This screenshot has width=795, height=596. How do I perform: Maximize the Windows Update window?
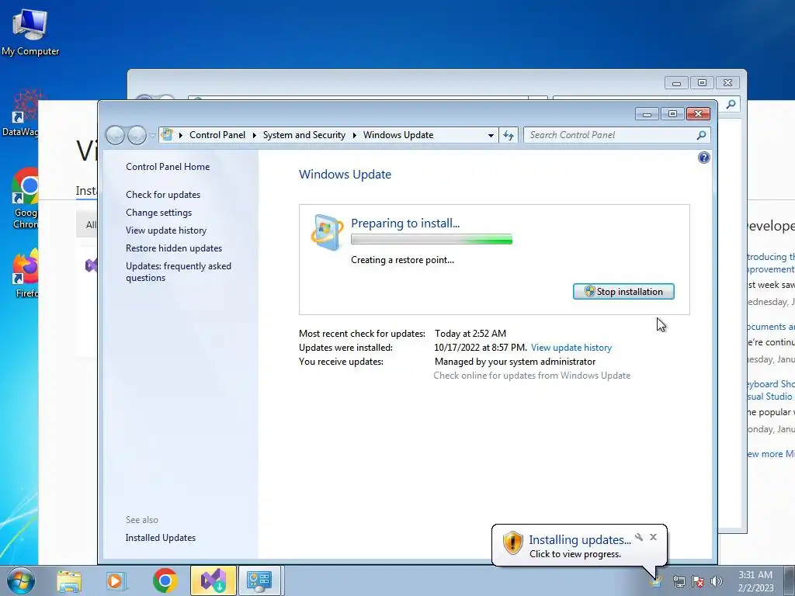[672, 114]
